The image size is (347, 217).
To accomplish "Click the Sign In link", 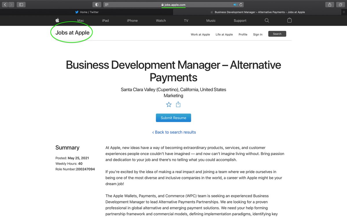I will point(258,34).
